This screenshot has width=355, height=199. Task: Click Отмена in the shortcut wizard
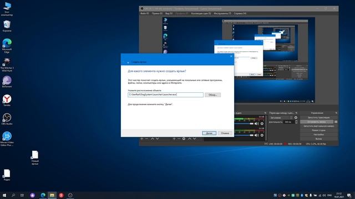(225, 133)
